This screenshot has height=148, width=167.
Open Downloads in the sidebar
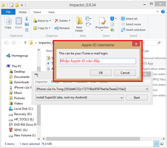pos(19,82)
